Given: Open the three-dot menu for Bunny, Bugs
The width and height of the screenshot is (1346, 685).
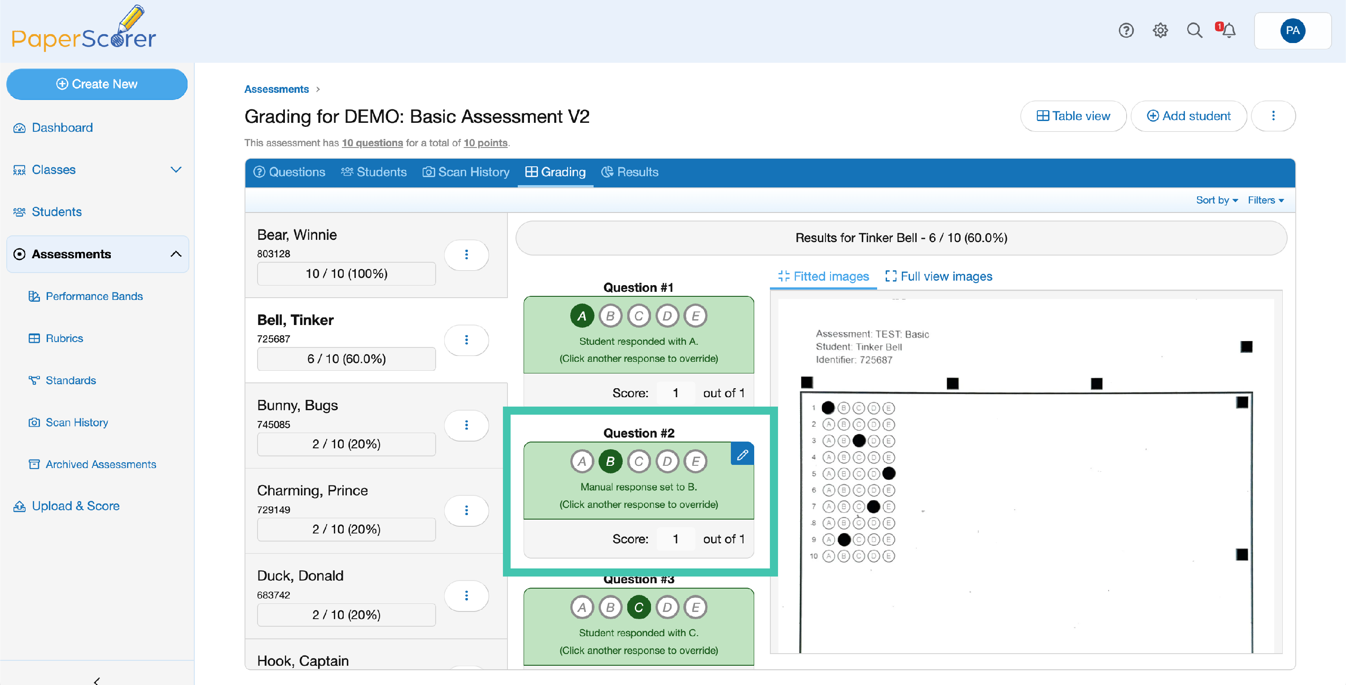Looking at the screenshot, I should tap(466, 425).
